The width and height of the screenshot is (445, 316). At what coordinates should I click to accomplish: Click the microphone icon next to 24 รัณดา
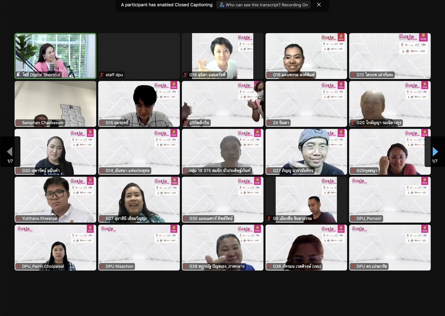click(269, 123)
